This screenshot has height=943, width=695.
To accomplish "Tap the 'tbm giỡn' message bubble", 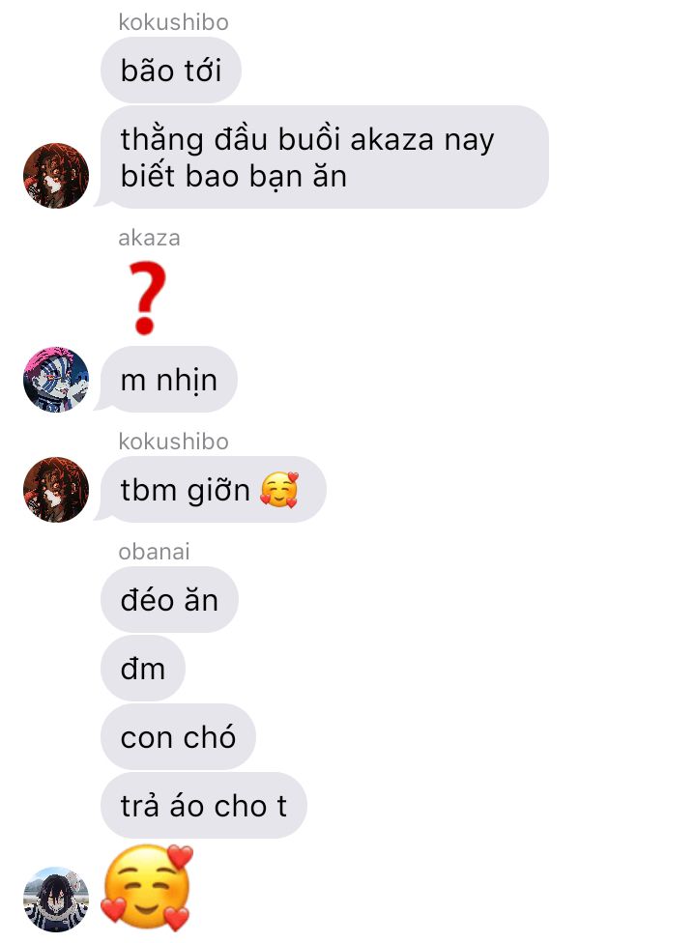I will click(x=213, y=490).
